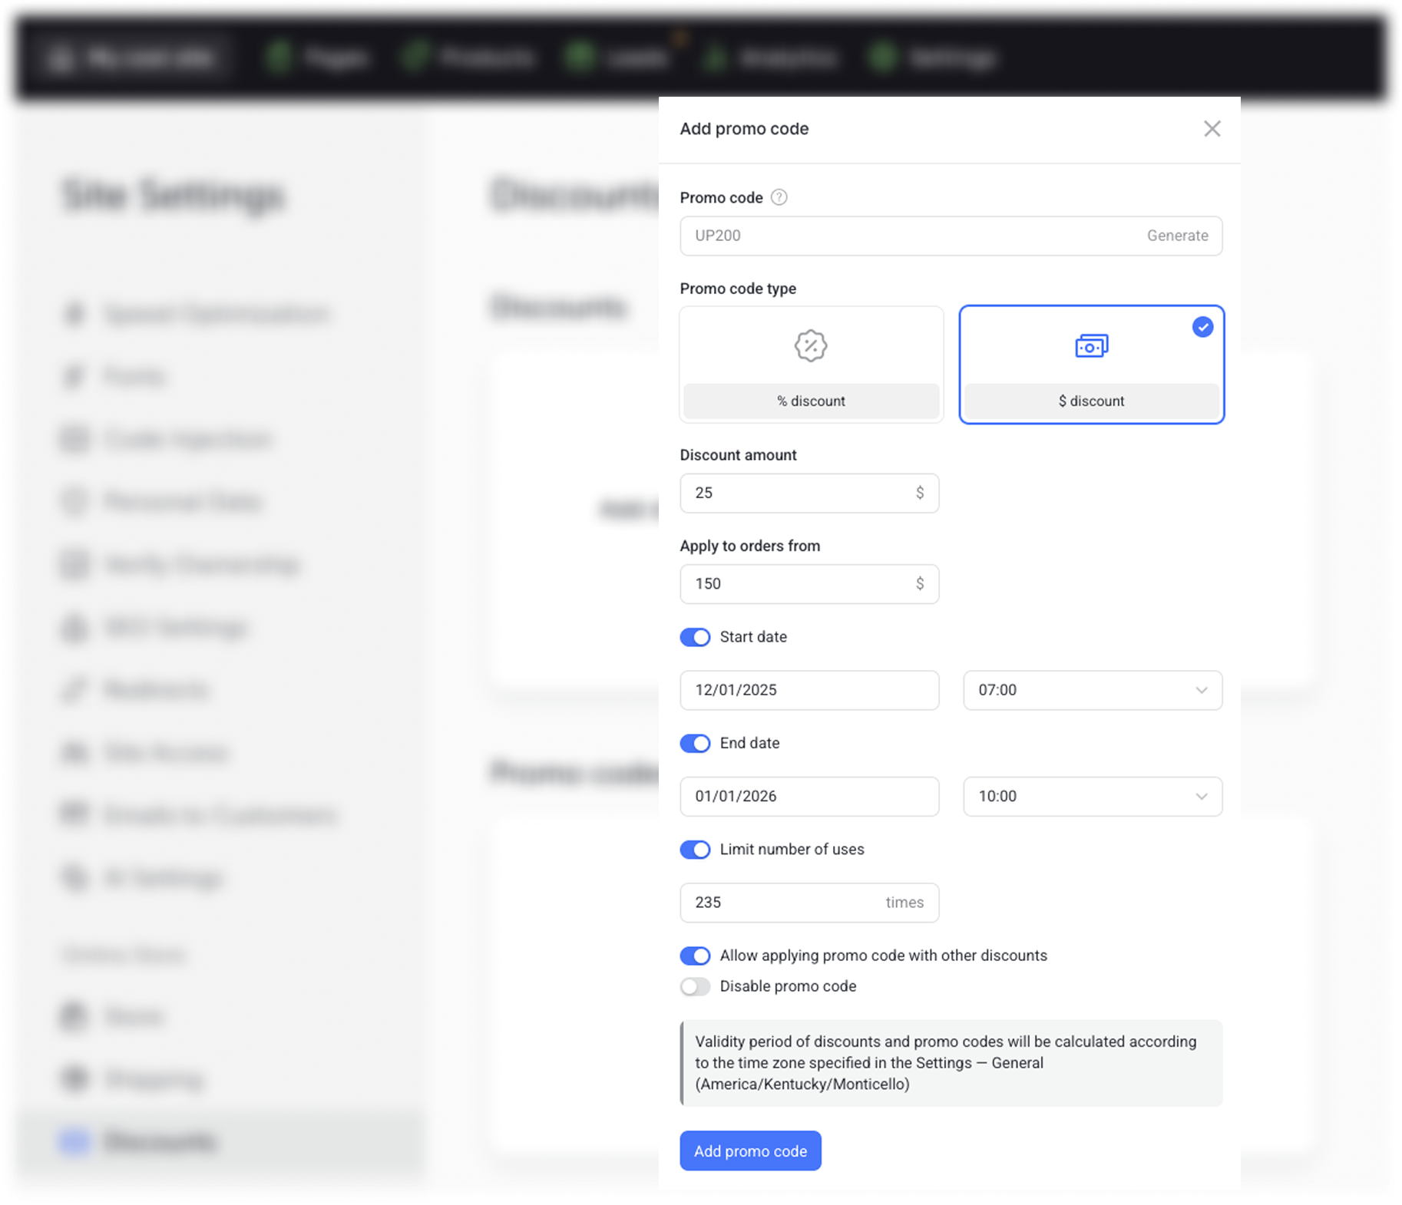This screenshot has width=1402, height=1205.
Task: Choose the % discount type label
Action: tap(811, 401)
